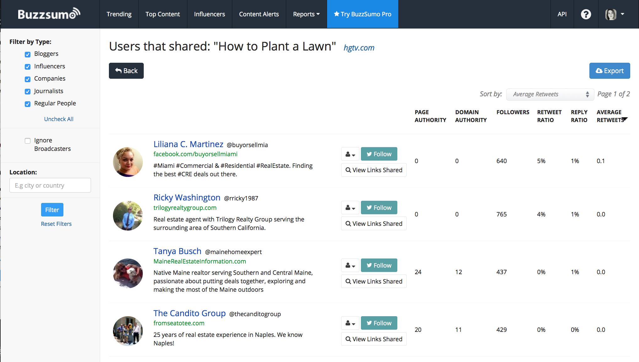This screenshot has width=639, height=362.
Task: Click Liliana C. Martinez avatar
Action: (128, 162)
